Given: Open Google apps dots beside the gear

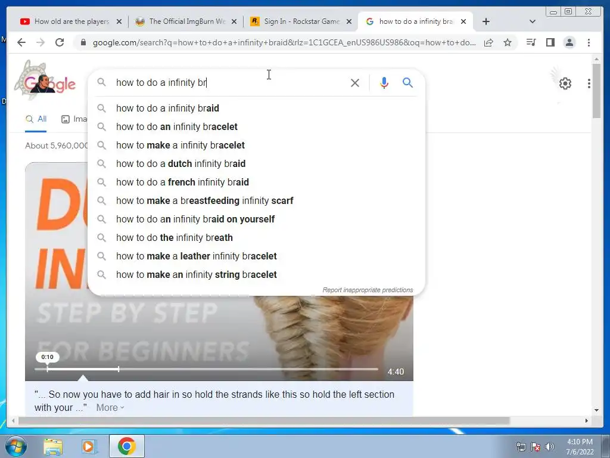Looking at the screenshot, I should 589,83.
